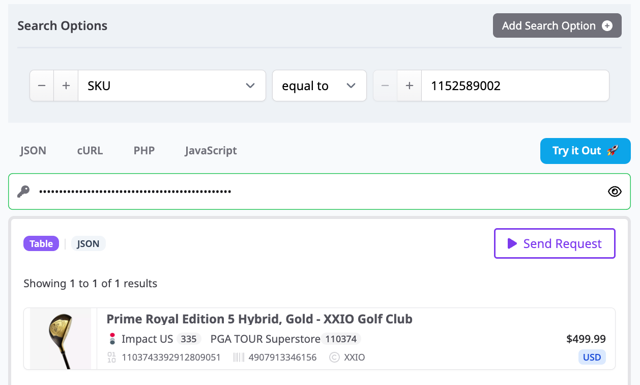Switch to the cURL tab
This screenshot has height=385, width=640.
coord(90,151)
